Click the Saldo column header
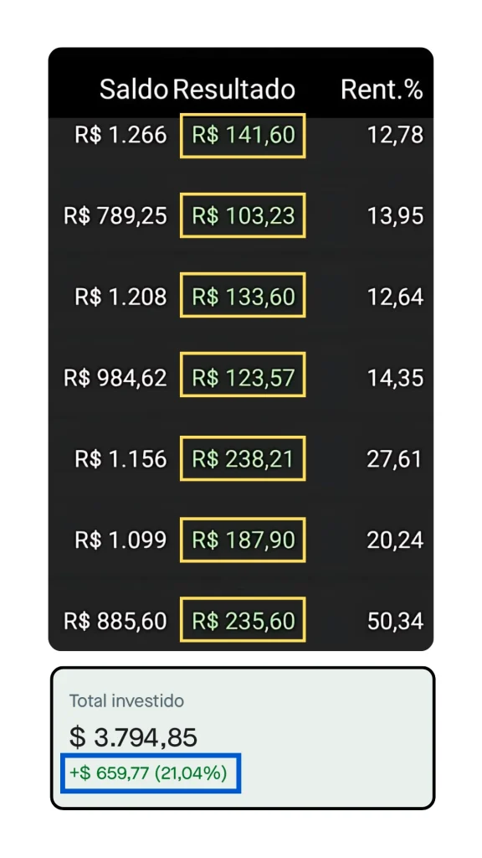Viewport: 482px width, 858px height. tap(133, 89)
